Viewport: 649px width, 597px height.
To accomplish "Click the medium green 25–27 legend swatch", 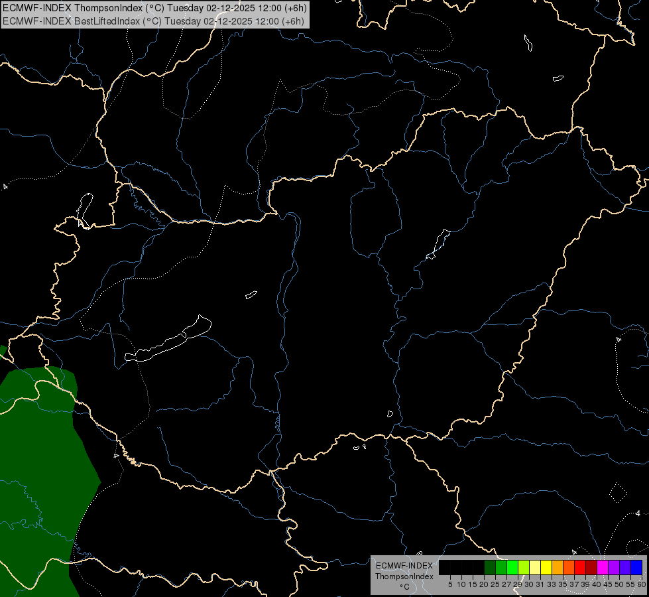I will (x=501, y=567).
